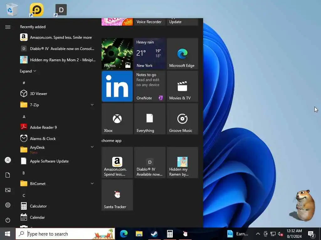Open Settings gear in Start sidebar
Image resolution: width=321 pixels, height=240 pixels.
coord(8,205)
